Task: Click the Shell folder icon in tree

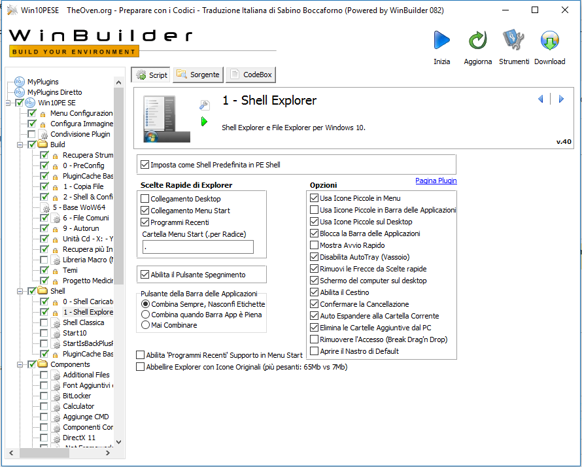Action: pyautogui.click(x=43, y=290)
